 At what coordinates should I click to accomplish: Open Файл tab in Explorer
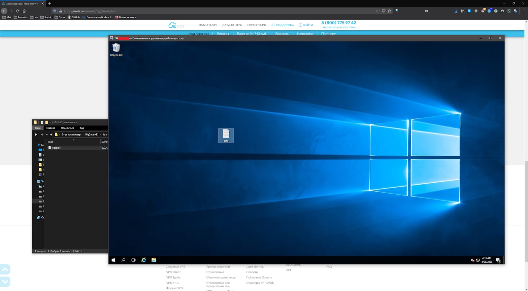point(38,128)
